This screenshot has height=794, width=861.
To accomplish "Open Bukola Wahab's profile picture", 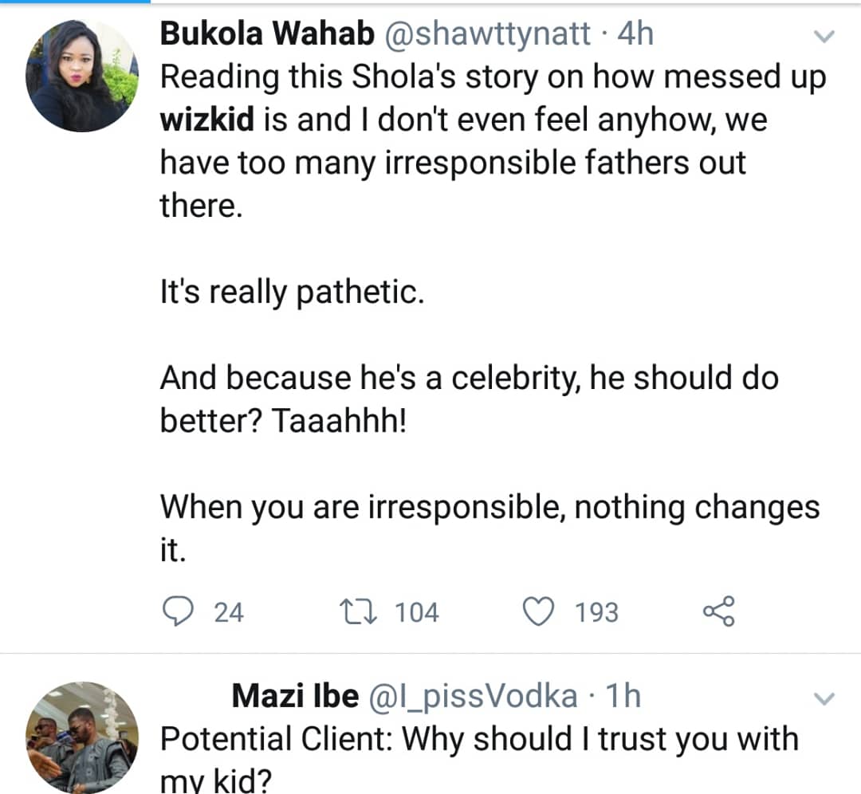I will (82, 76).
